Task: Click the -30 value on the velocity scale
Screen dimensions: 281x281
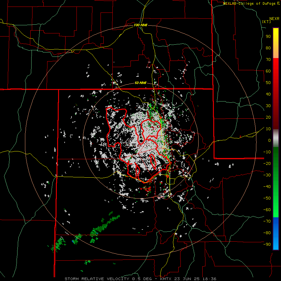Action: tap(267, 175)
